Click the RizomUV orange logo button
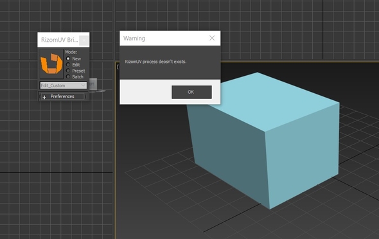The width and height of the screenshot is (379, 239). 51,64
